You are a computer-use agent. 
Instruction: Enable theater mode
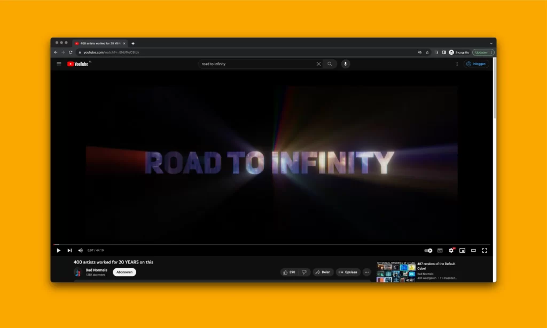tap(473, 250)
